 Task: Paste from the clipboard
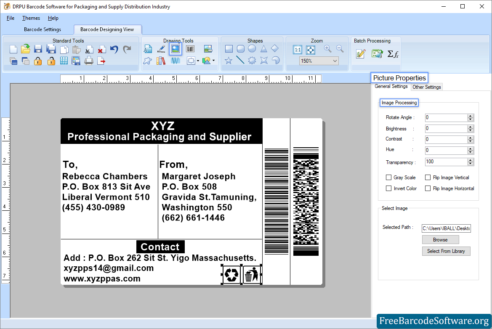(76, 50)
